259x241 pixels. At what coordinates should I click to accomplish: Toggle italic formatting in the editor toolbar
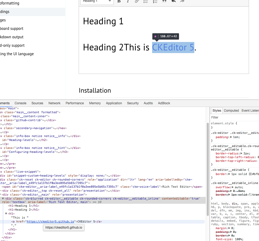tap(128, 1)
